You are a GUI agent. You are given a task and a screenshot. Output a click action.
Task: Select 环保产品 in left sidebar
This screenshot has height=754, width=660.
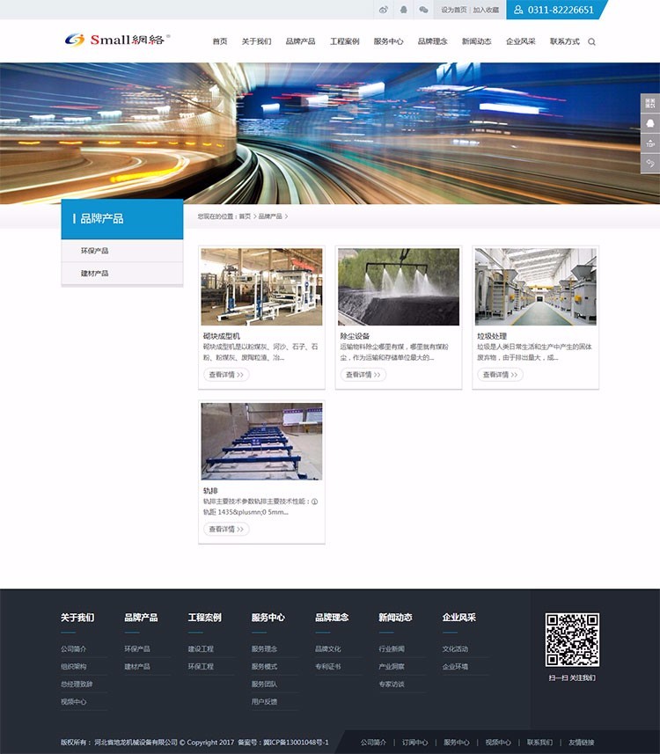pyautogui.click(x=122, y=251)
